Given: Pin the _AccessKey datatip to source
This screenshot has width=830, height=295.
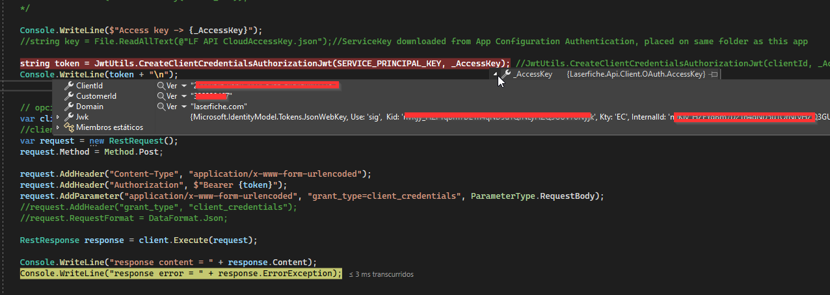Looking at the screenshot, I should coord(714,75).
